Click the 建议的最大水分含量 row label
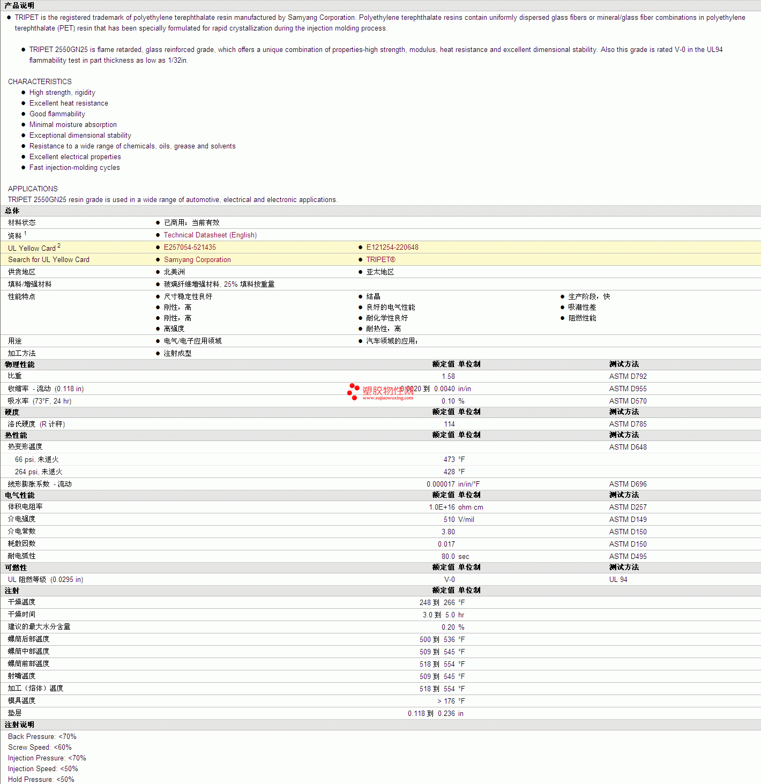The height and width of the screenshot is (784, 761). tap(39, 627)
